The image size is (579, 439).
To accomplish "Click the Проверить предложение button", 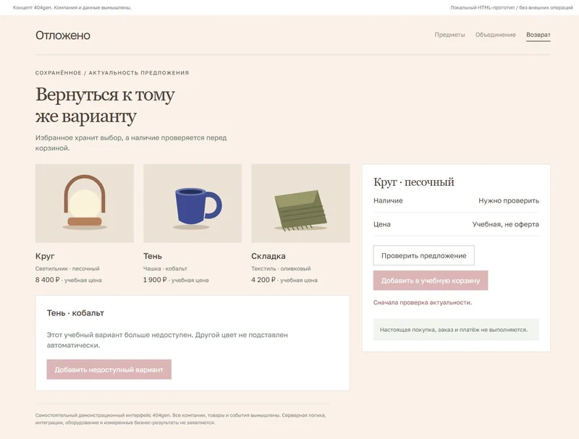I will [x=423, y=255].
